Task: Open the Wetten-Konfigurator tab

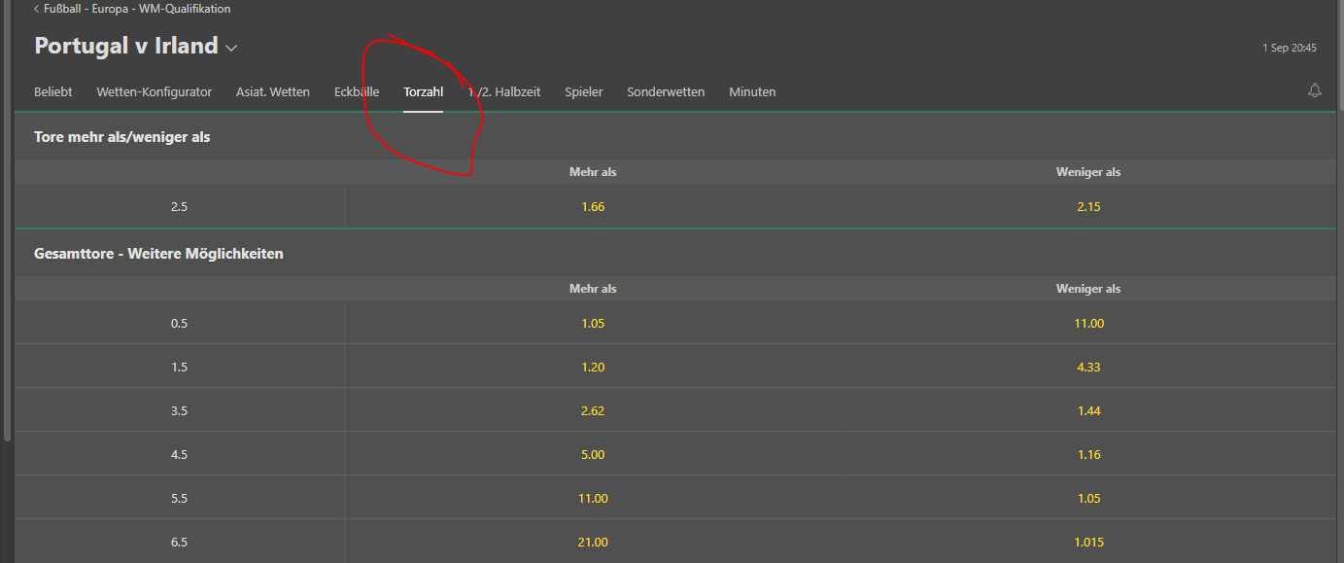Action: click(x=154, y=92)
